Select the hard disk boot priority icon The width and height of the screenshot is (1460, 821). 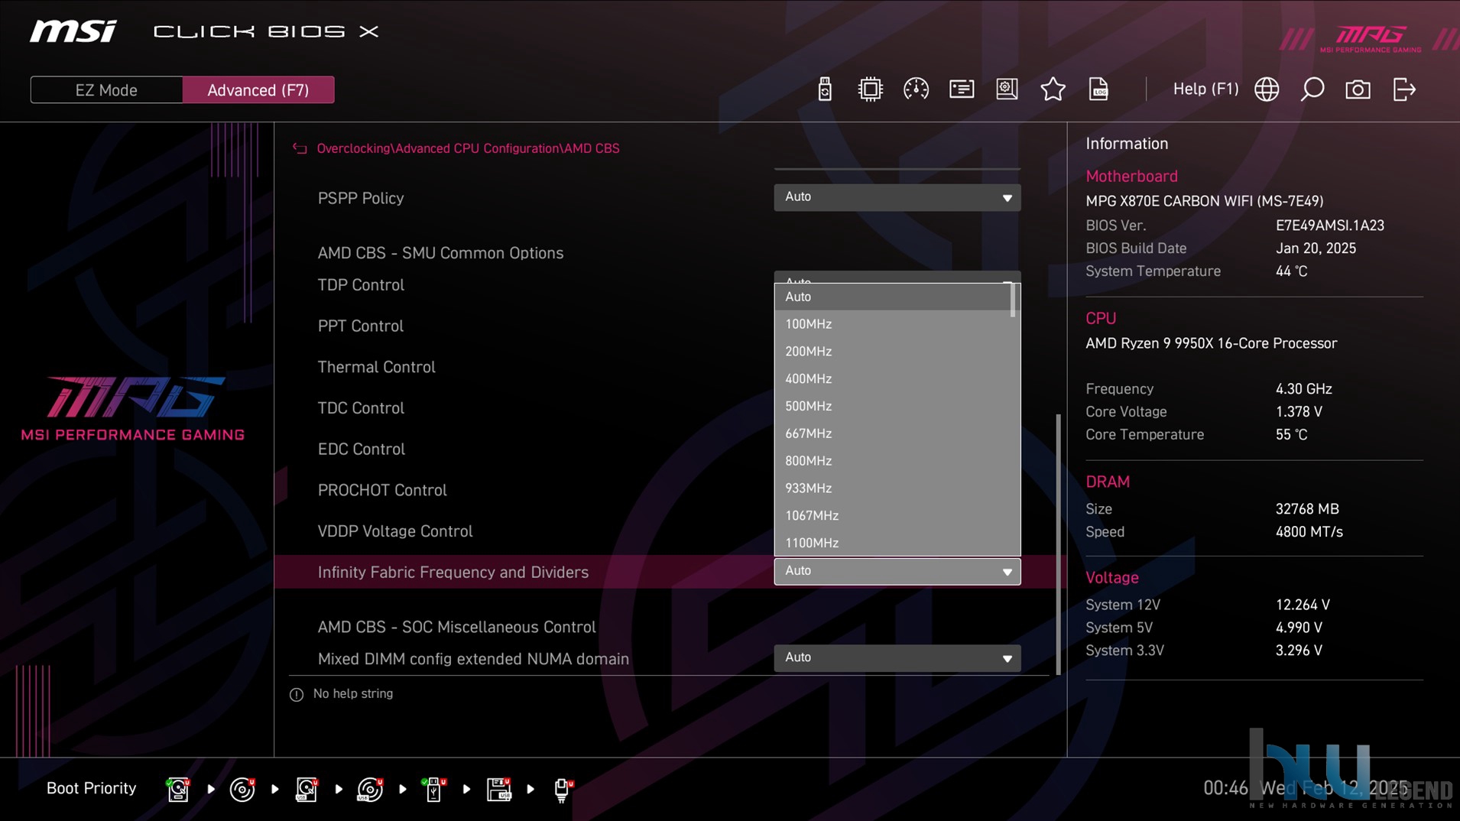point(178,789)
